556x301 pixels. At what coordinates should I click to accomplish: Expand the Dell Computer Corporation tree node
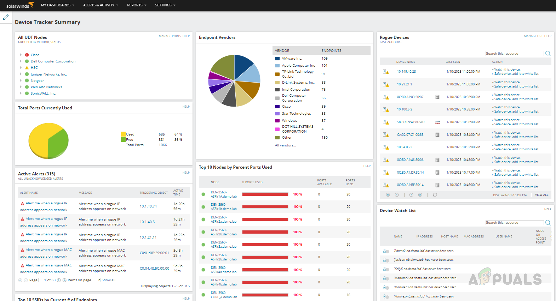click(x=21, y=61)
